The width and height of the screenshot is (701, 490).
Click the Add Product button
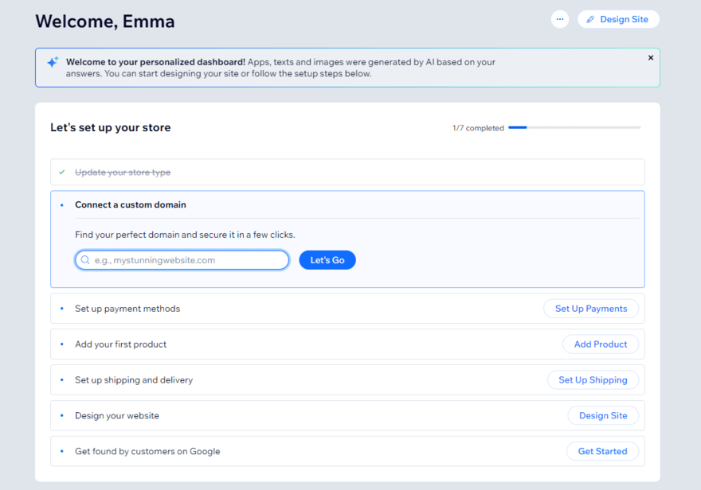point(601,344)
